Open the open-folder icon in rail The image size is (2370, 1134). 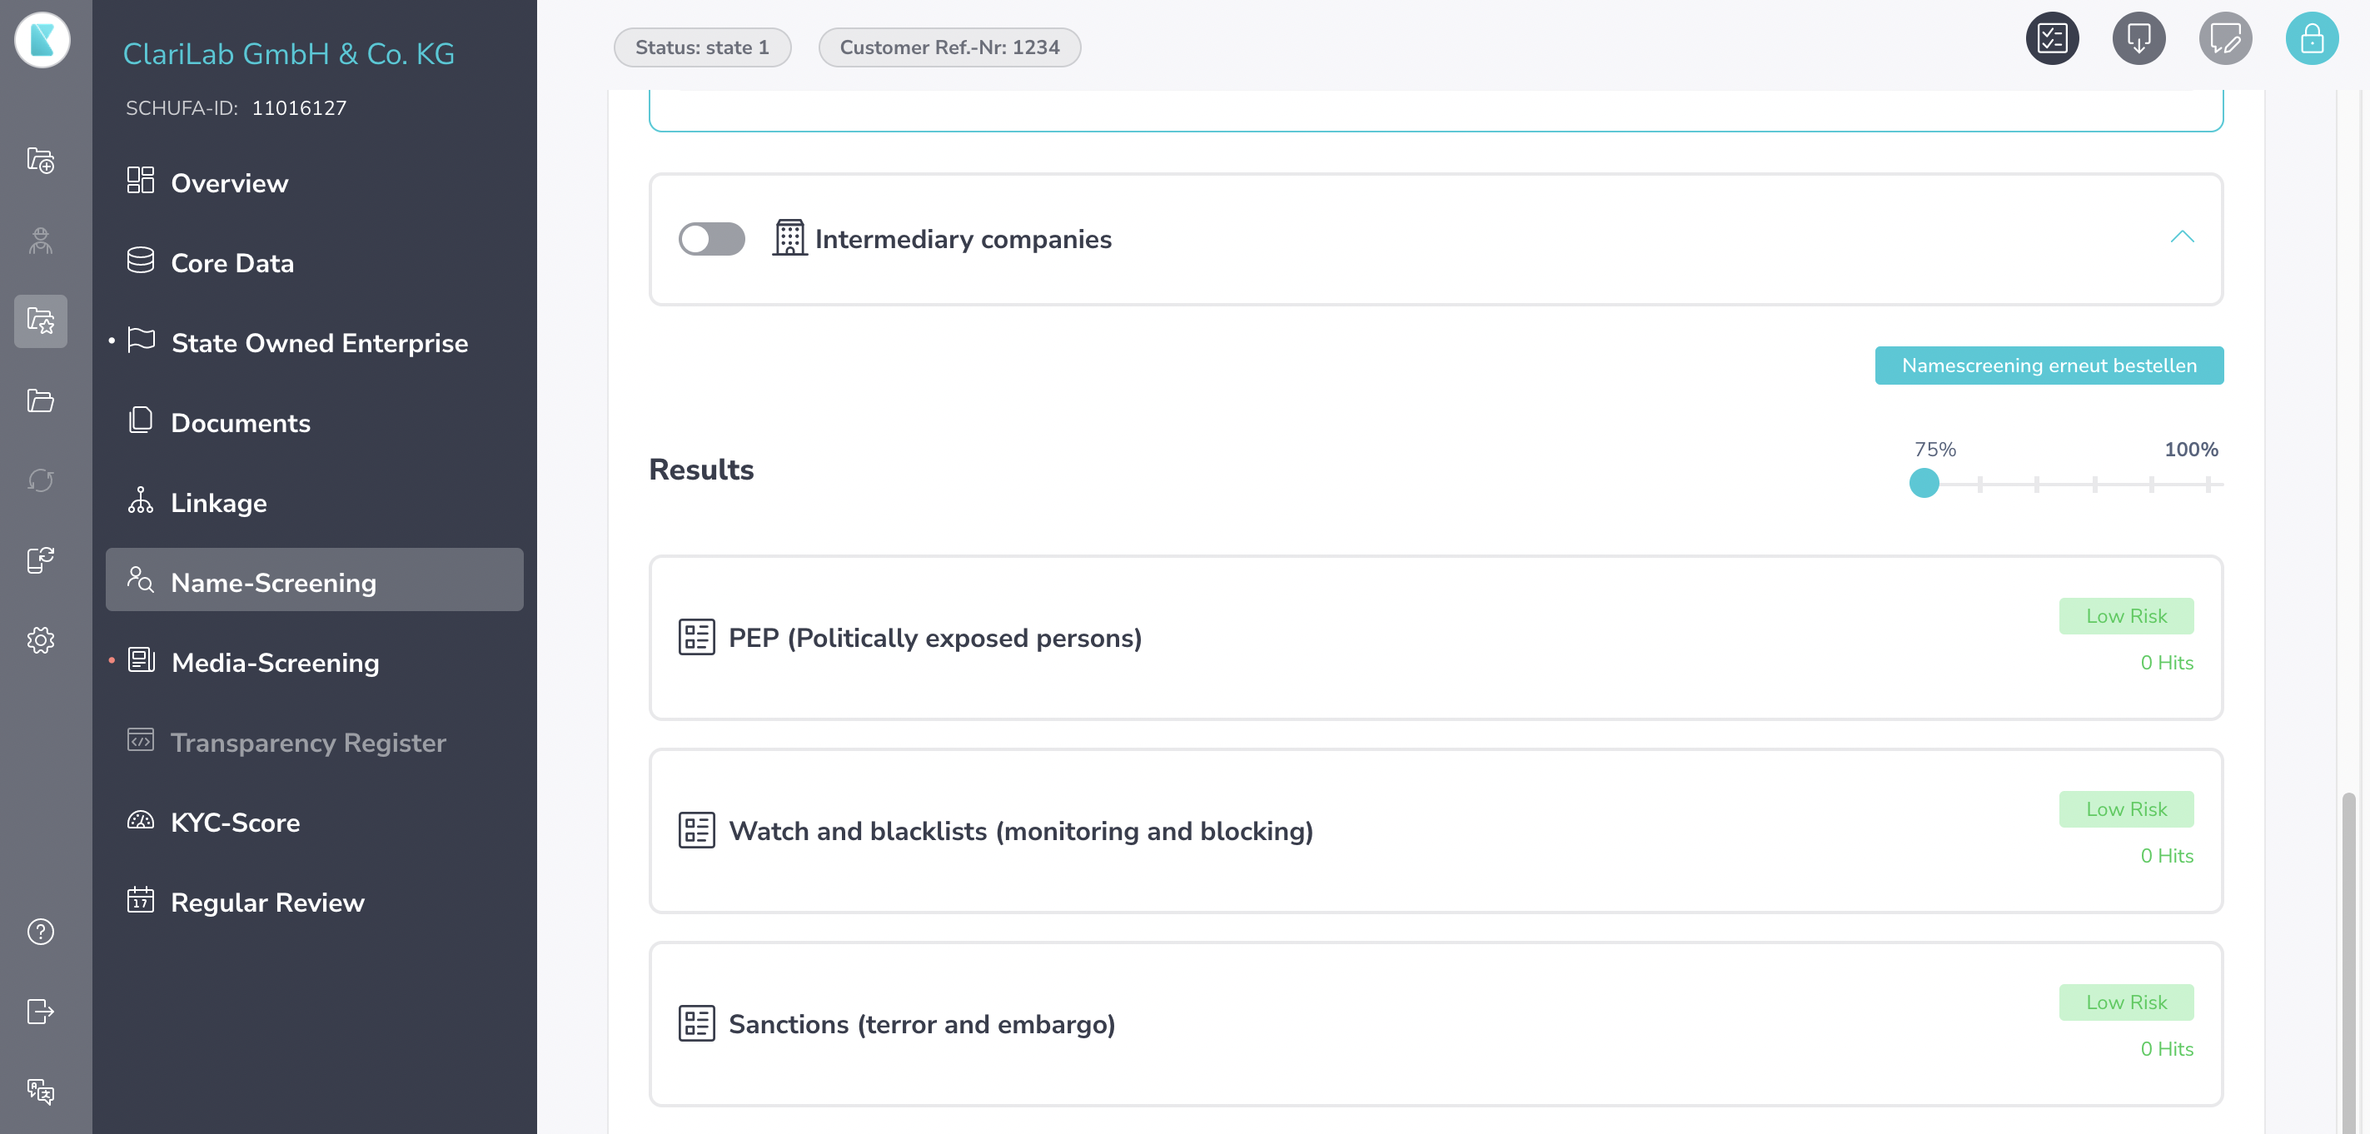click(41, 401)
